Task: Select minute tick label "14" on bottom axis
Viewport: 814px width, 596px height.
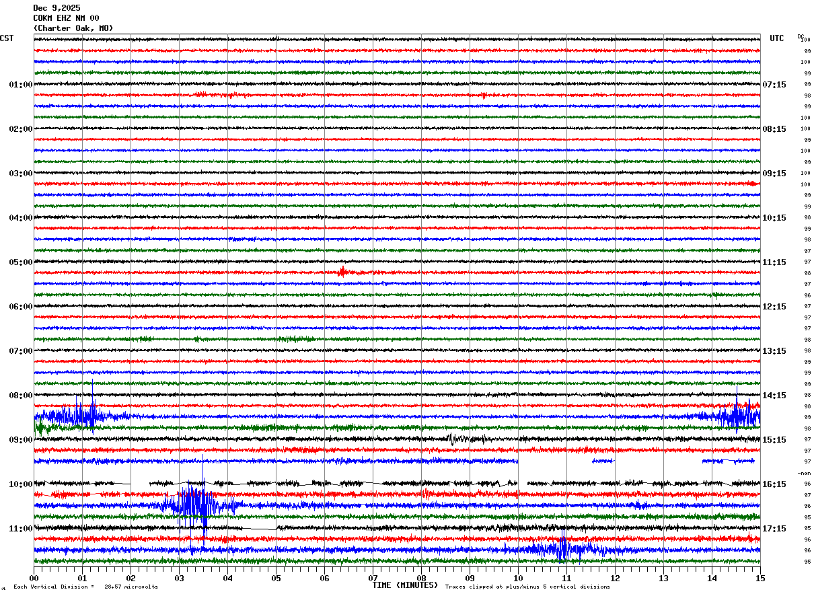Action: 712,578
